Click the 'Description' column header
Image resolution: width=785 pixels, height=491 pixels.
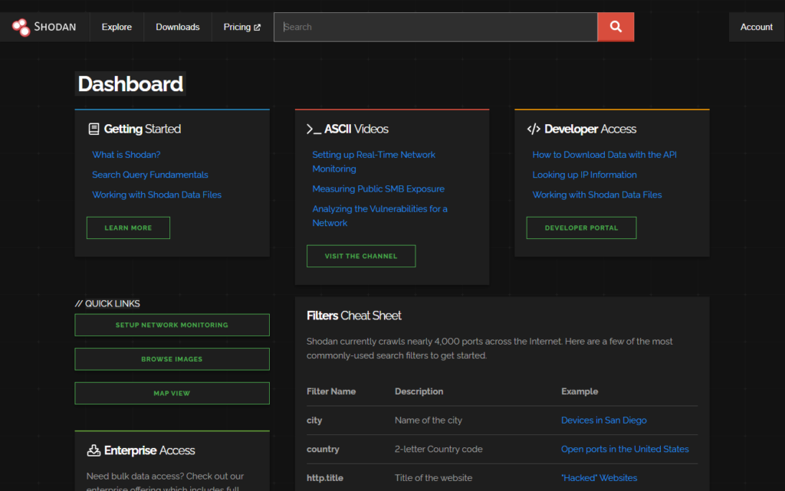tap(419, 391)
